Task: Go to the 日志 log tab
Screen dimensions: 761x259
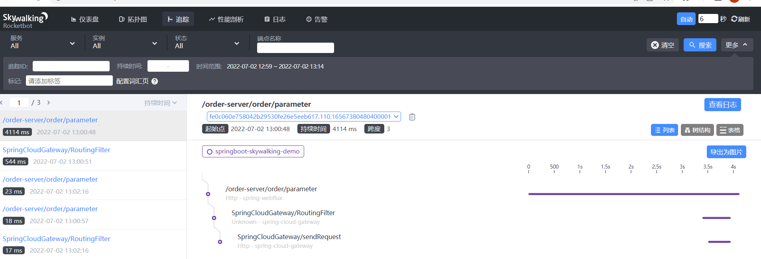Action: coord(275,19)
